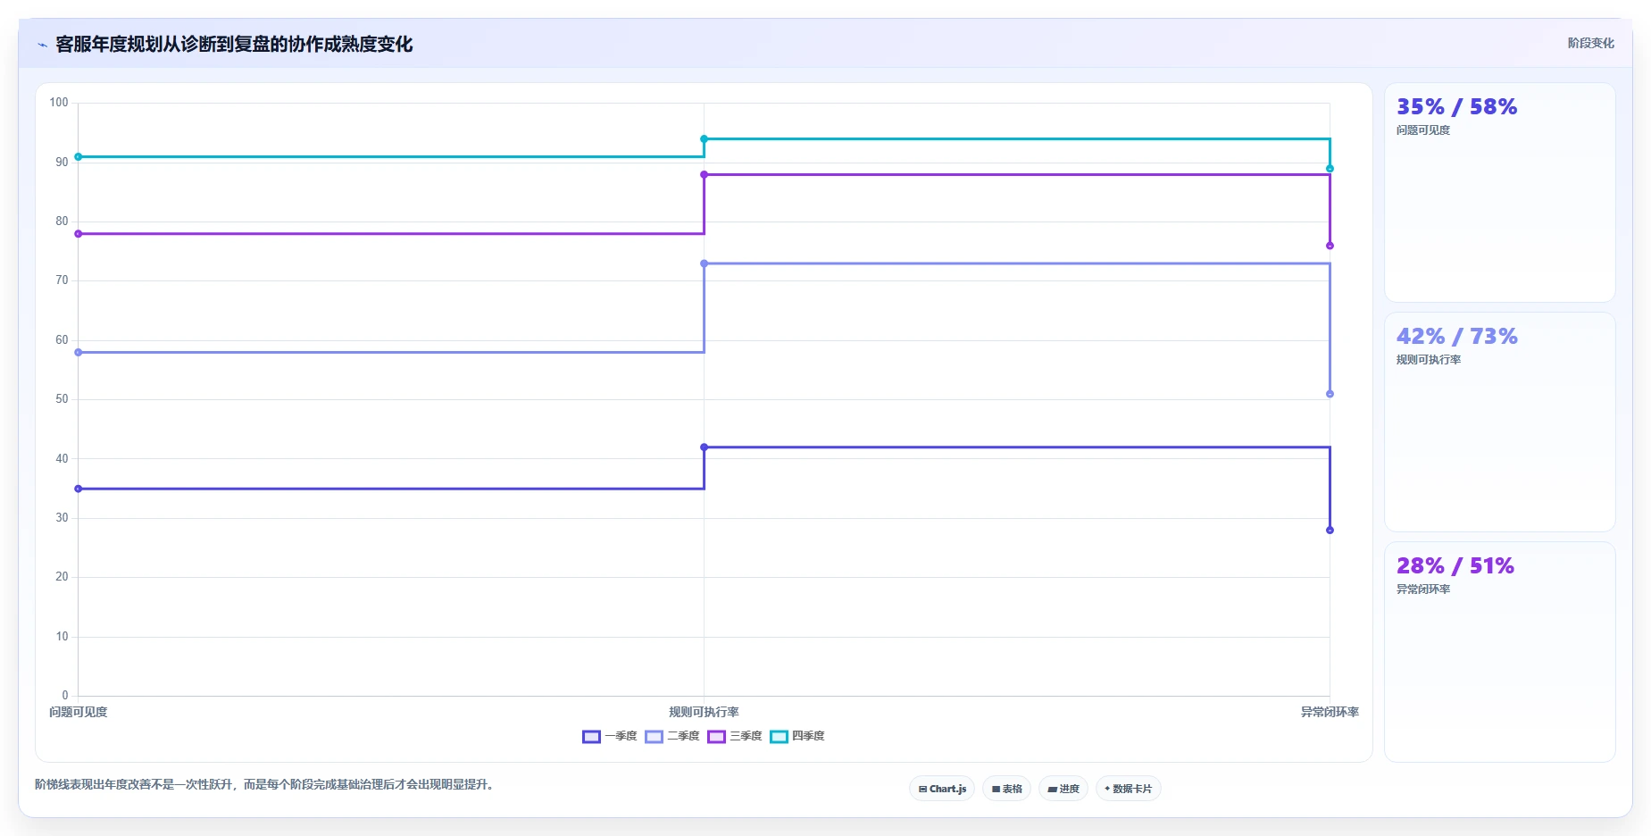
Task: Click the 进度 chip
Action: [x=1063, y=789]
